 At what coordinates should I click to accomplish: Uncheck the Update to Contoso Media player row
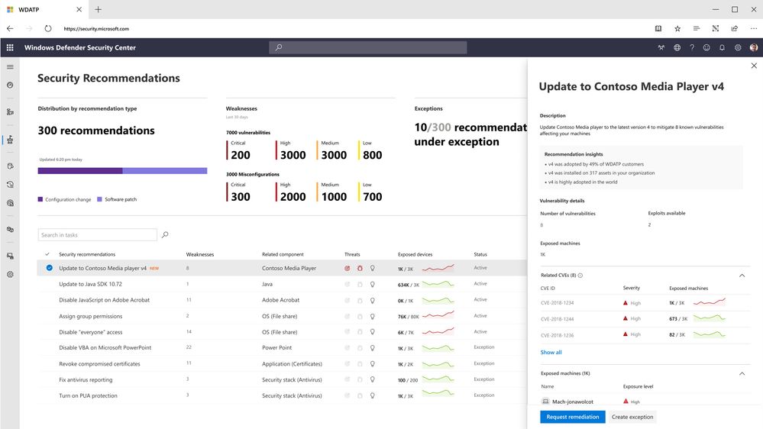pos(49,268)
